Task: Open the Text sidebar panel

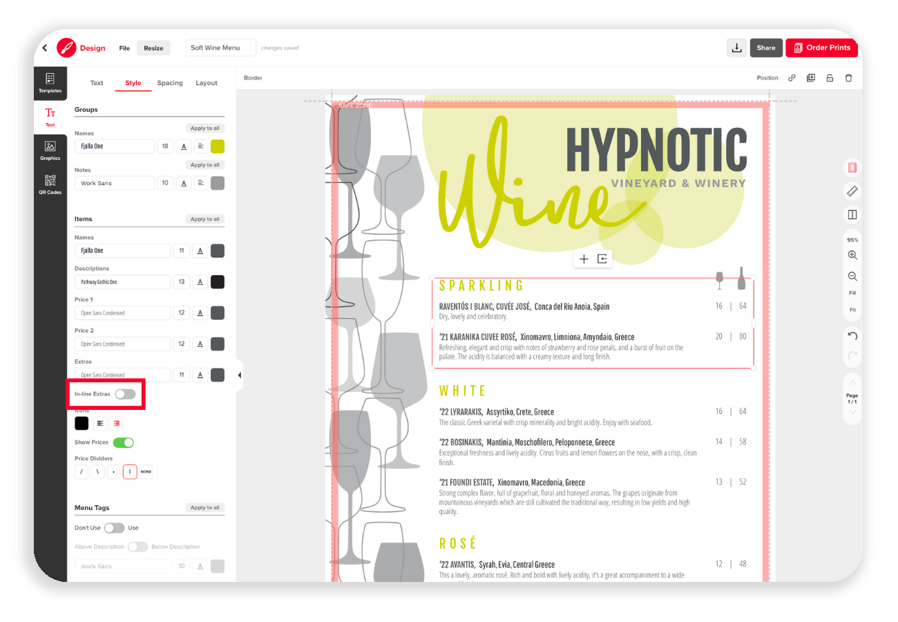Action: point(50,117)
